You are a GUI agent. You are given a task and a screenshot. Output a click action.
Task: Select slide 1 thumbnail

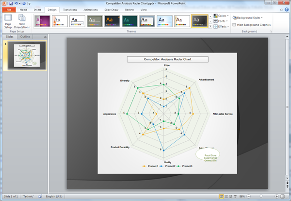click(27, 55)
